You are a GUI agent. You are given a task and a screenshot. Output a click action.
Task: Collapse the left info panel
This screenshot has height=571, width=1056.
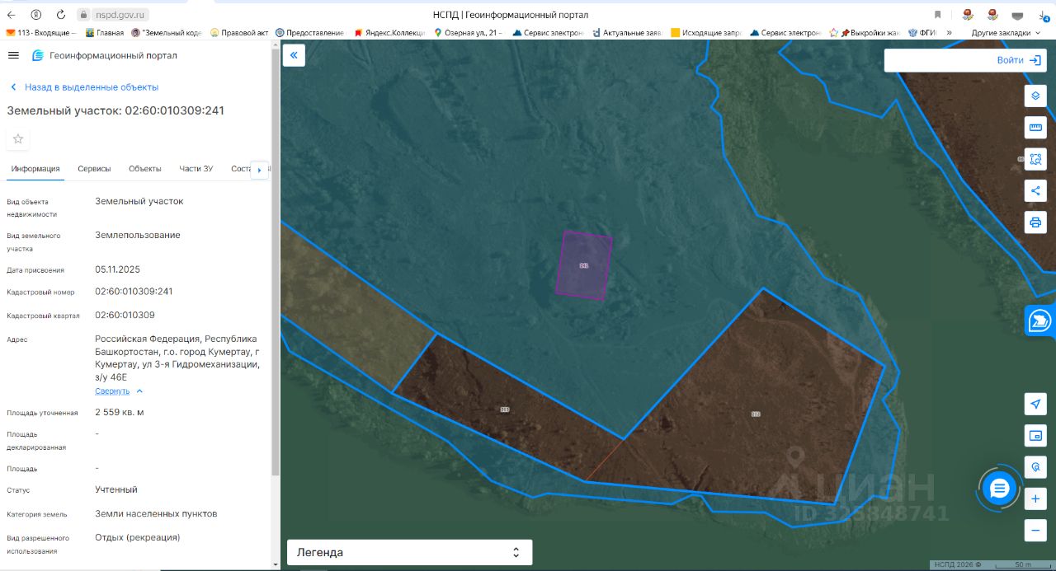294,55
